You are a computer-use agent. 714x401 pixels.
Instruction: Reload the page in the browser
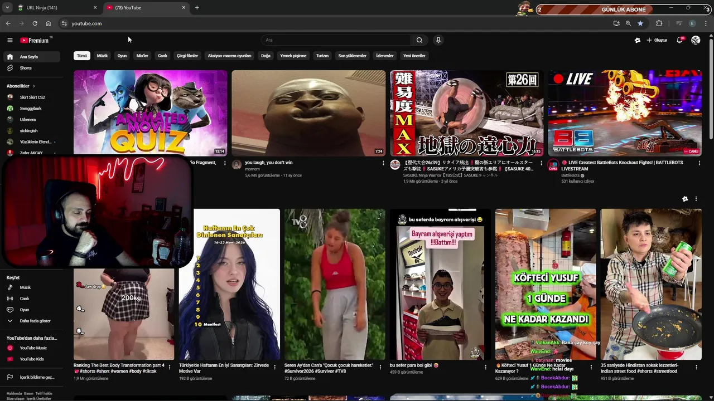[x=35, y=23]
